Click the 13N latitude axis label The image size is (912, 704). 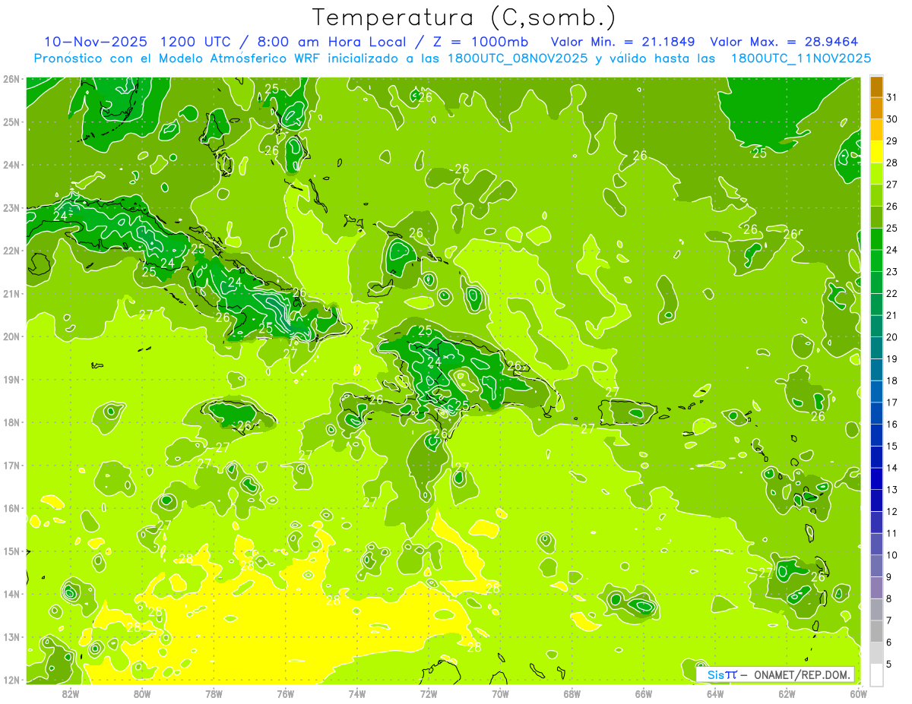pos(11,636)
